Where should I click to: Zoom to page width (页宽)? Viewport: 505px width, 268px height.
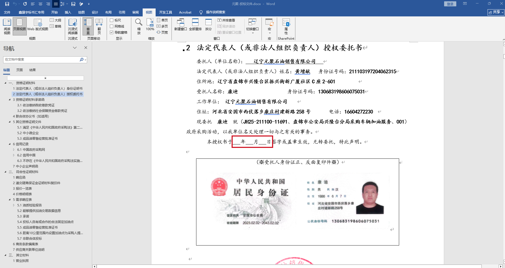pyautogui.click(x=162, y=32)
